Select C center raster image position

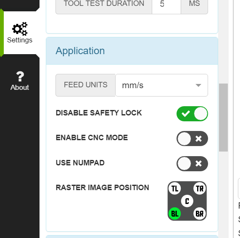(x=187, y=201)
